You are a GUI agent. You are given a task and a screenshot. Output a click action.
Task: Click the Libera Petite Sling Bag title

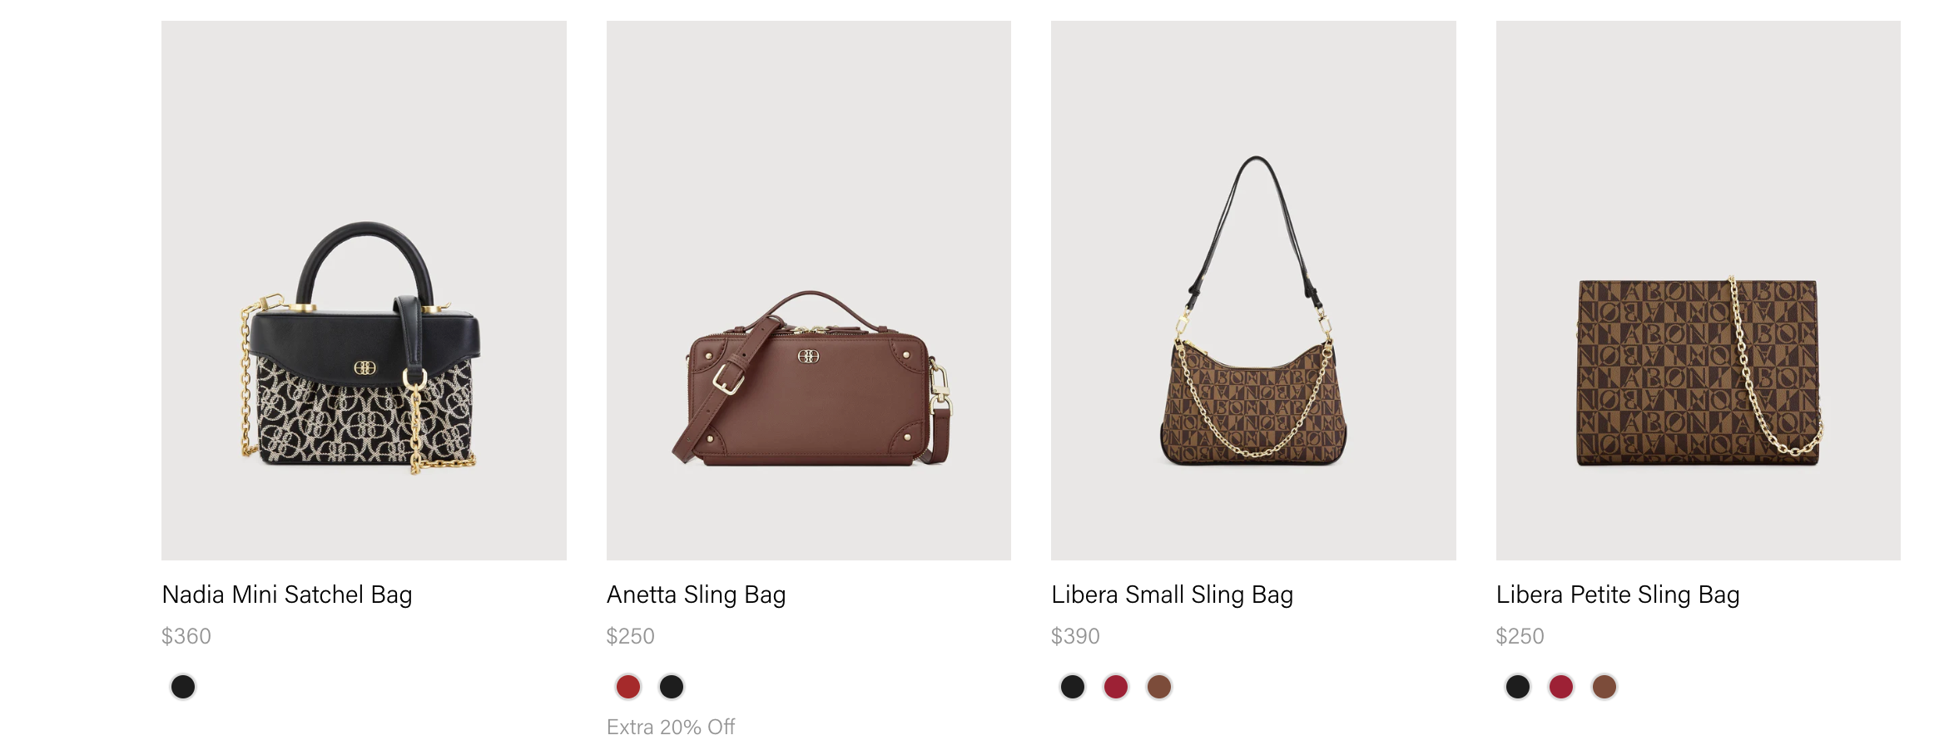coord(1618,595)
